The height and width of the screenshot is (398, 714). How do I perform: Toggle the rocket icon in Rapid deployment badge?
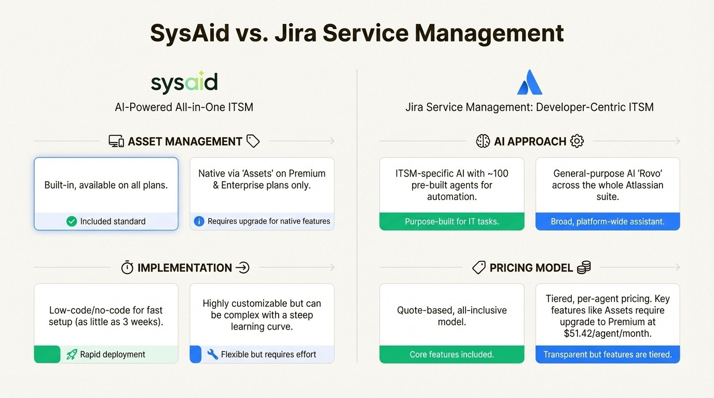71,354
